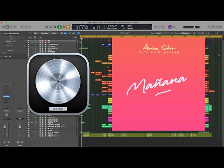The width and height of the screenshot is (224, 168).
Task: Expand the More section in inspector
Action: click(x=2, y=53)
